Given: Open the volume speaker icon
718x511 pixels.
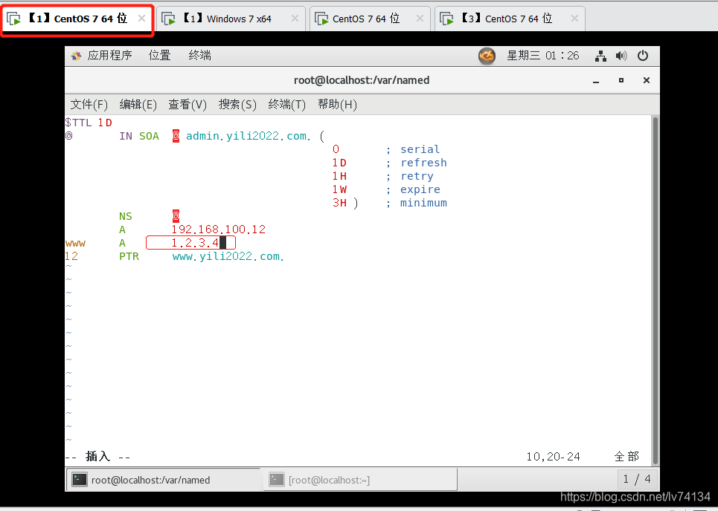Looking at the screenshot, I should (x=621, y=56).
